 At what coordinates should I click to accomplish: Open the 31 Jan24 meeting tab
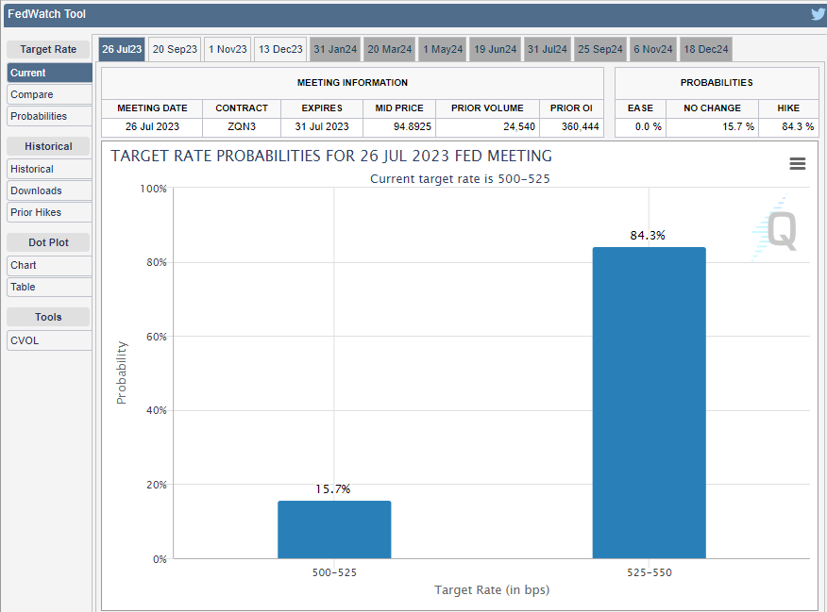[335, 49]
